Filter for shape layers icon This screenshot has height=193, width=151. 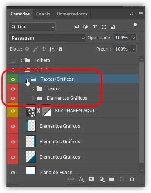click(x=103, y=27)
